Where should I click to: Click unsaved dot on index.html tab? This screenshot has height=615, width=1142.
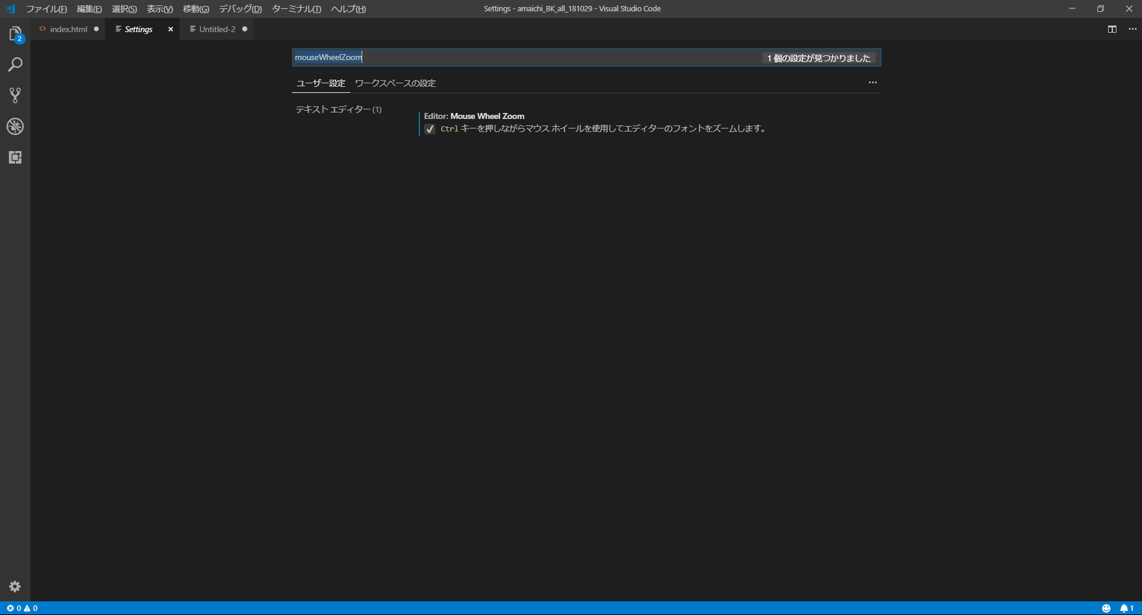click(x=96, y=29)
